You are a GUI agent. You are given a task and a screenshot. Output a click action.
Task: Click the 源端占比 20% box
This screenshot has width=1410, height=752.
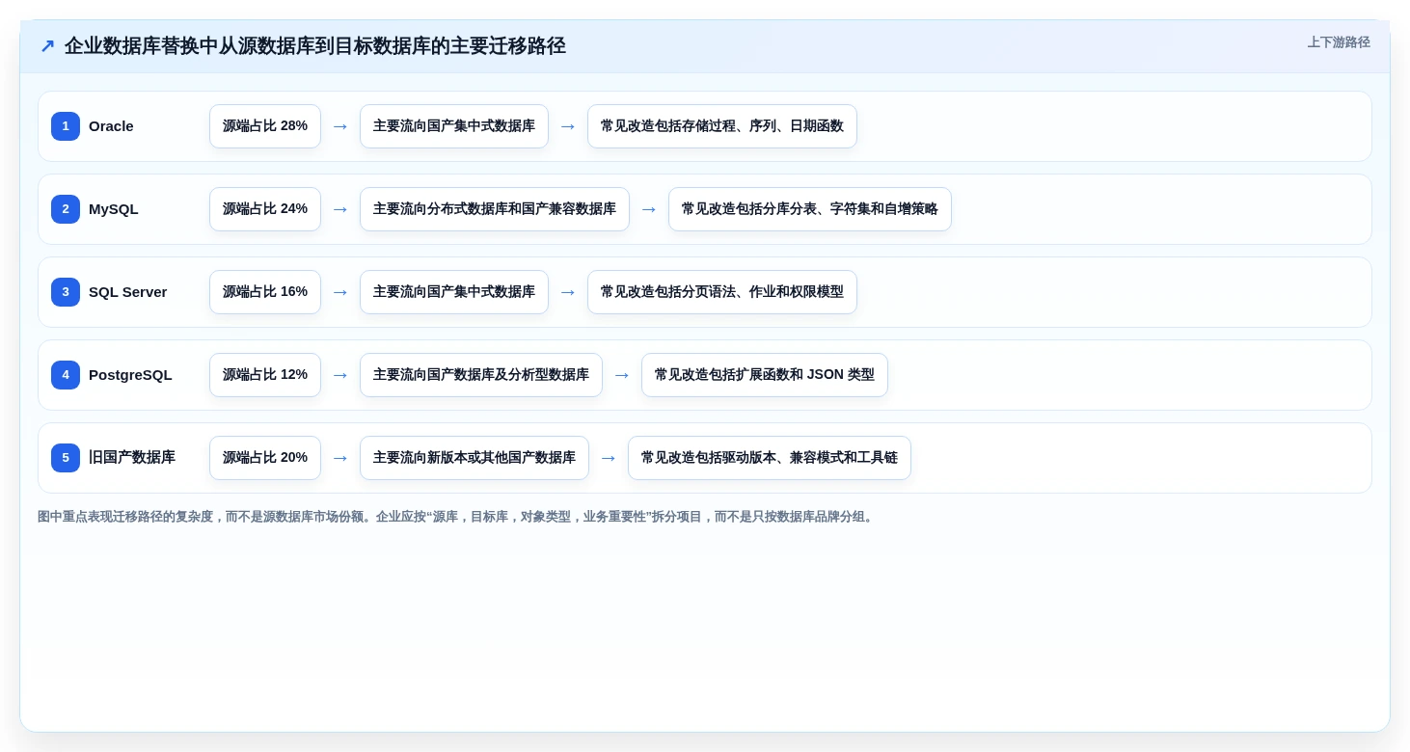point(265,458)
